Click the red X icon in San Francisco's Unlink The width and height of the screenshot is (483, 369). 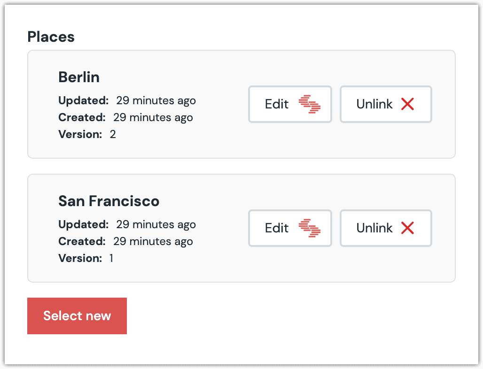407,228
